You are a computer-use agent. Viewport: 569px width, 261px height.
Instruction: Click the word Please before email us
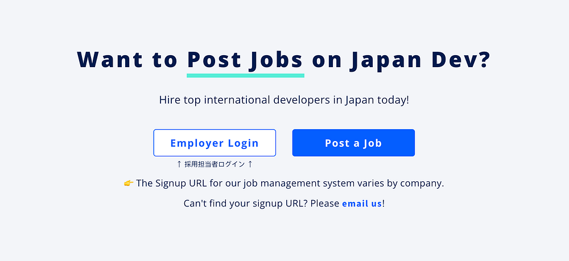pyautogui.click(x=325, y=204)
